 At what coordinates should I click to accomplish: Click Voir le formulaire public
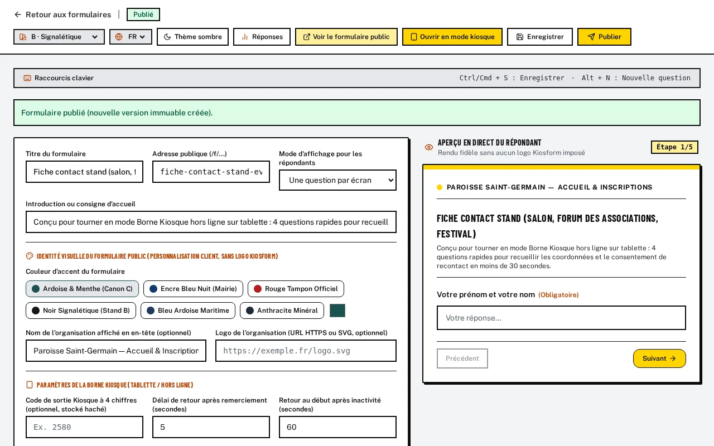point(346,37)
